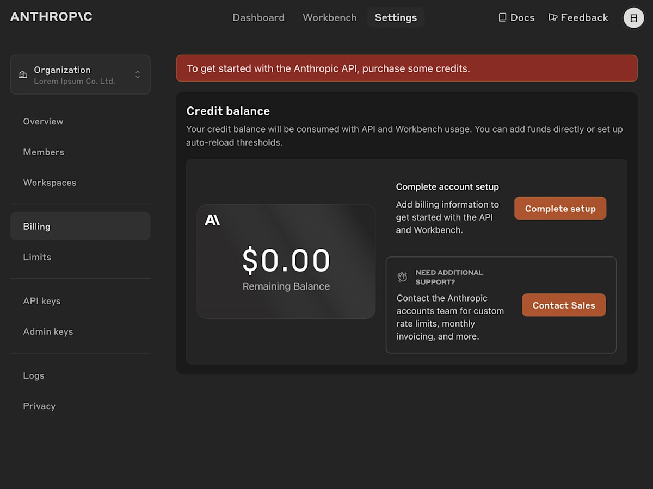This screenshot has height=489, width=653.
Task: Click the Anthropic mark on balance card
Action: (212, 220)
